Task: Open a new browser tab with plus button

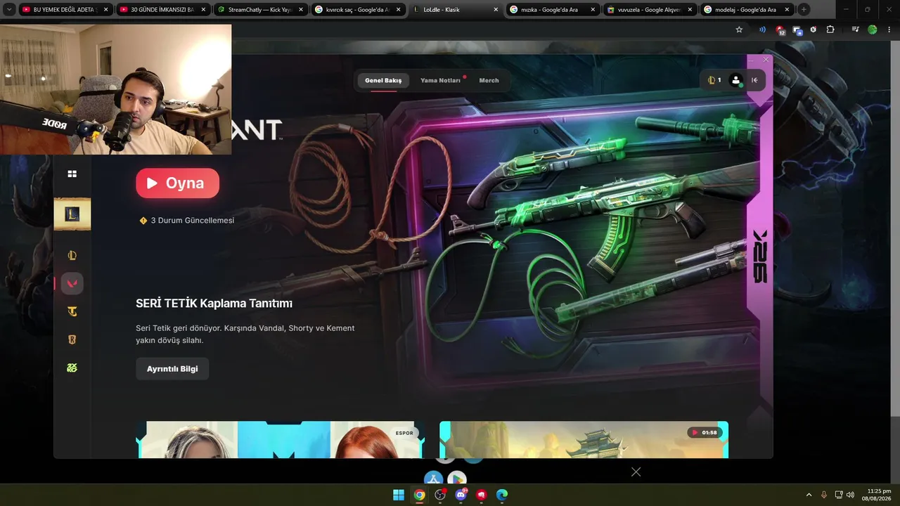Action: coord(804,10)
